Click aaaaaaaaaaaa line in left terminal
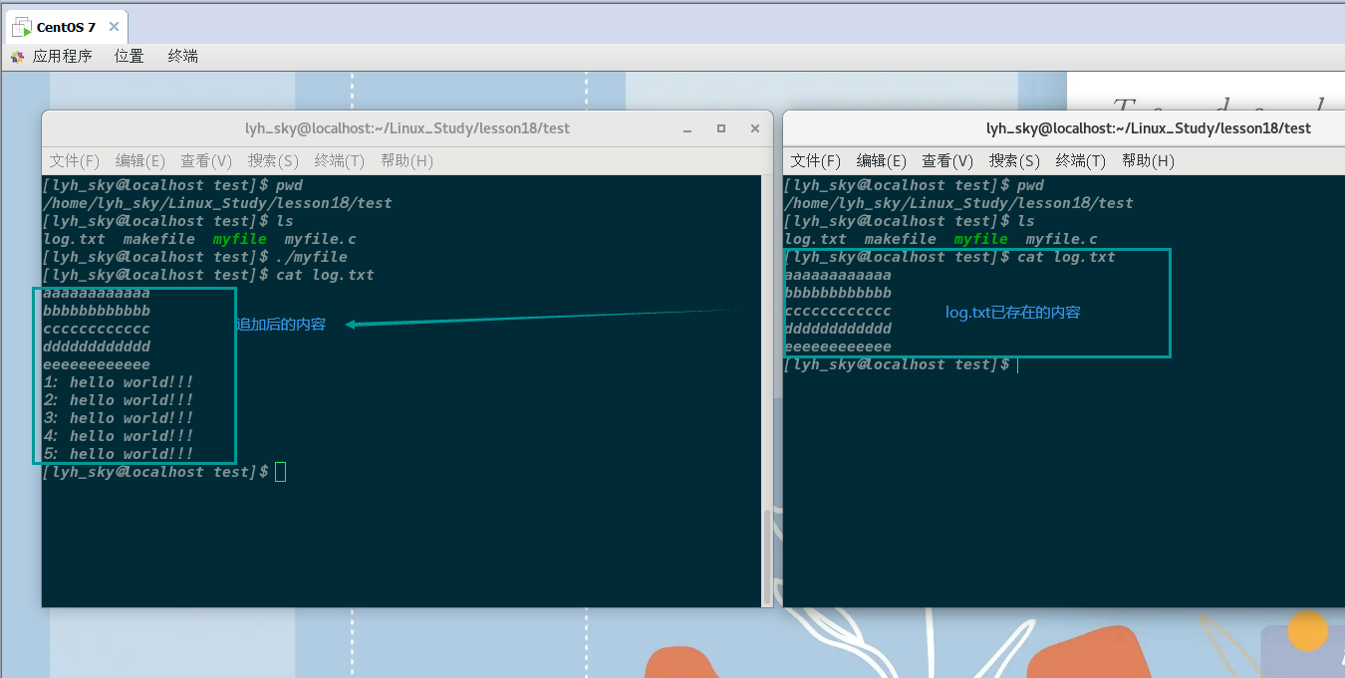The width and height of the screenshot is (1345, 678). pos(97,293)
